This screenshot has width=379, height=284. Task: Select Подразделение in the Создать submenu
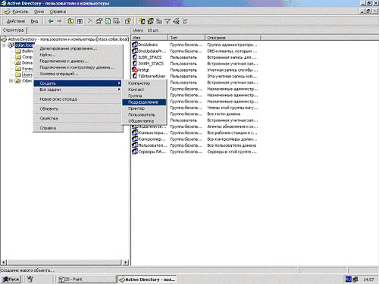point(144,102)
